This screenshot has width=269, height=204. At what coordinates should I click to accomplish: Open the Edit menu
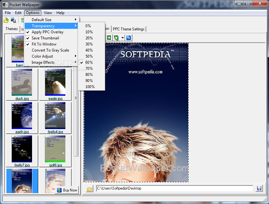(x=18, y=13)
